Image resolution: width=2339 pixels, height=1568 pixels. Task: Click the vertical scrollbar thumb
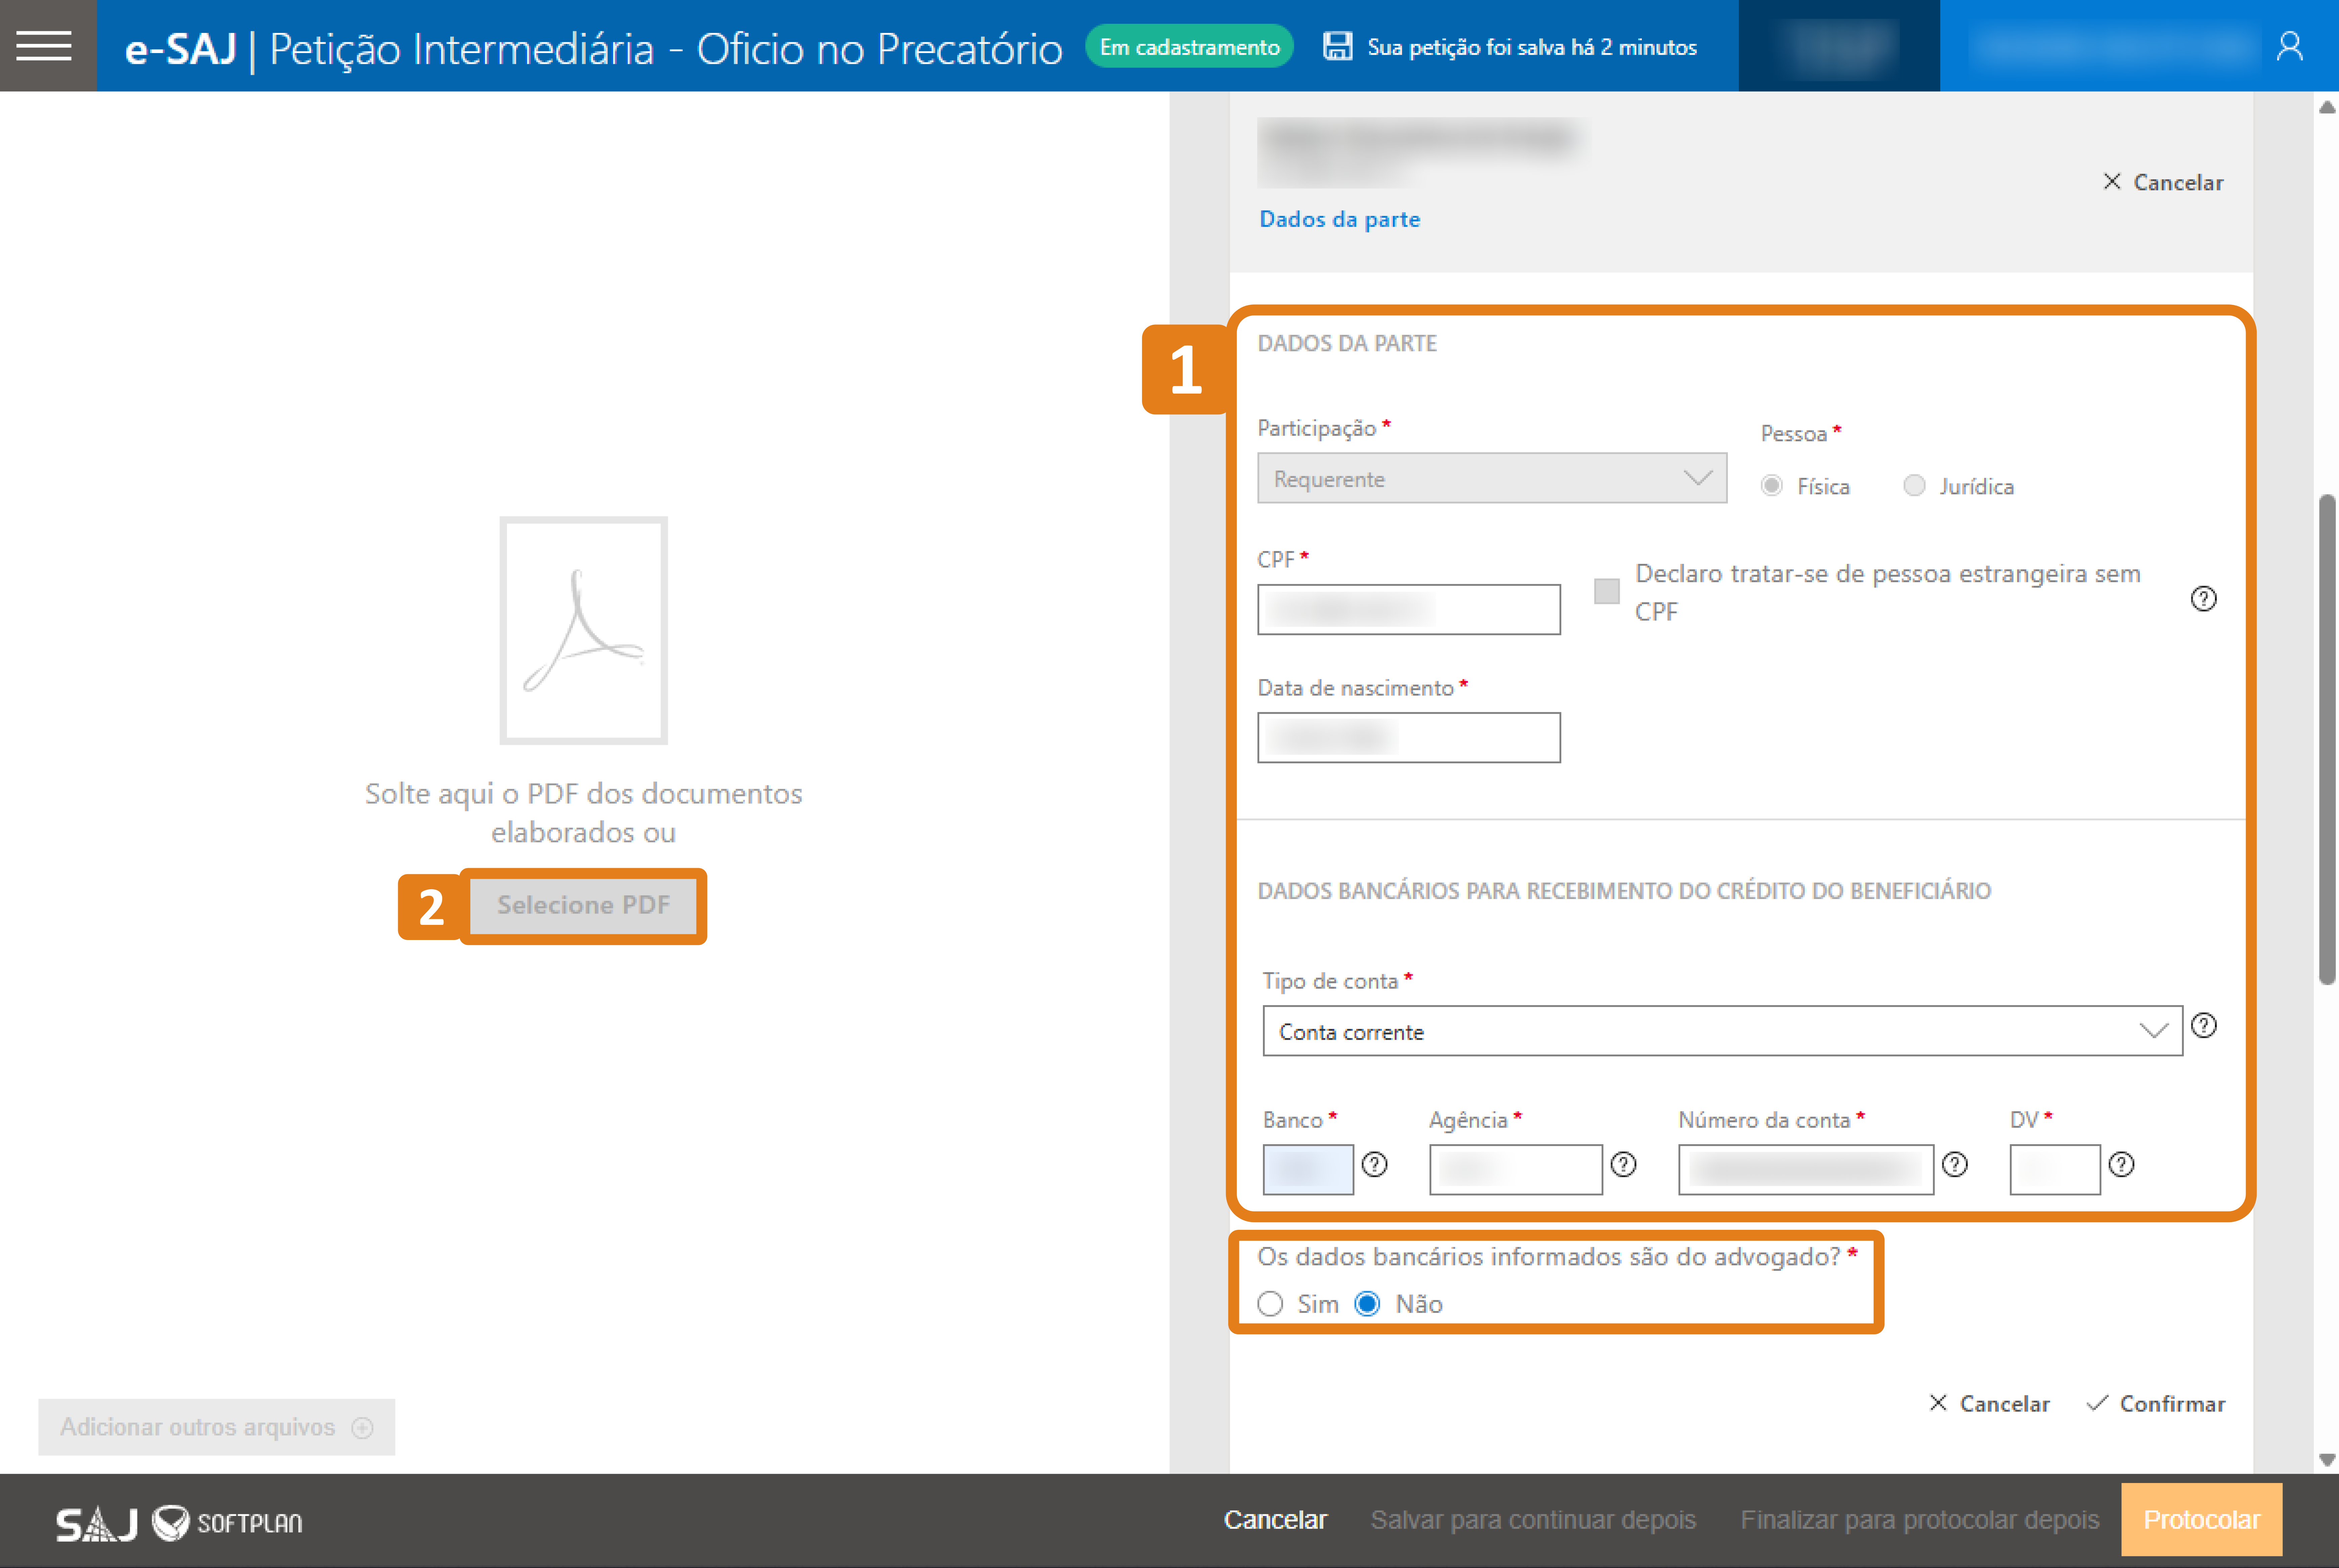pos(2327,740)
